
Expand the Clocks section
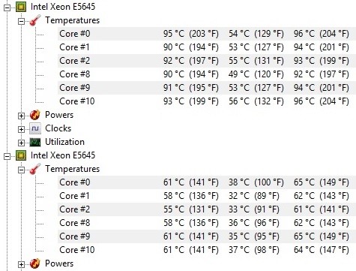click(x=22, y=129)
